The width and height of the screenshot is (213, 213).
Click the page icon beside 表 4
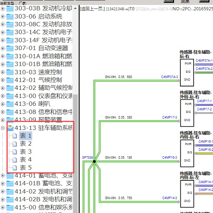(x=15, y=160)
